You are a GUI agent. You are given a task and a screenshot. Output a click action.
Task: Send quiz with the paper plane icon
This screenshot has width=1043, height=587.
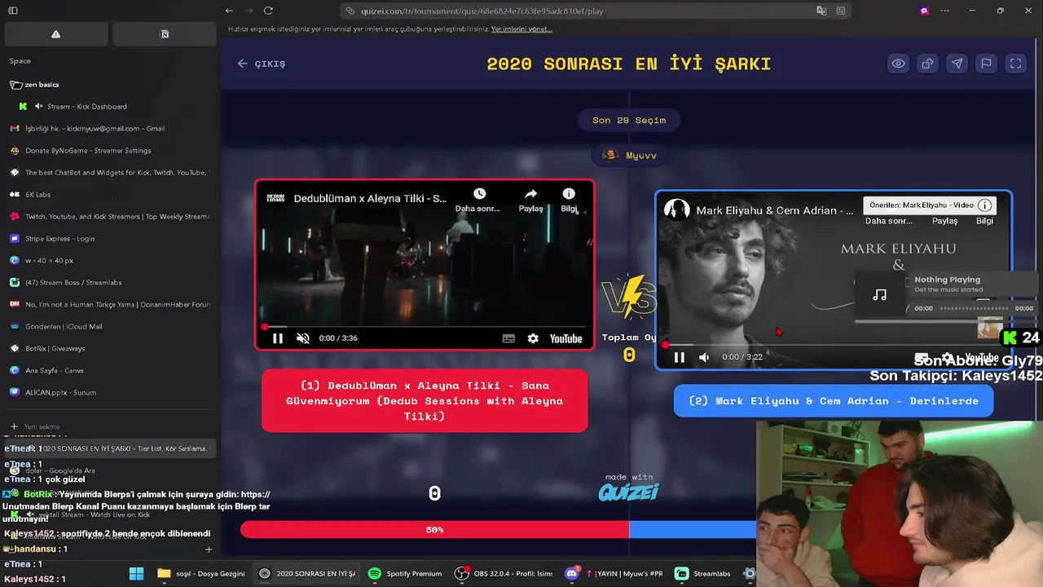957,64
